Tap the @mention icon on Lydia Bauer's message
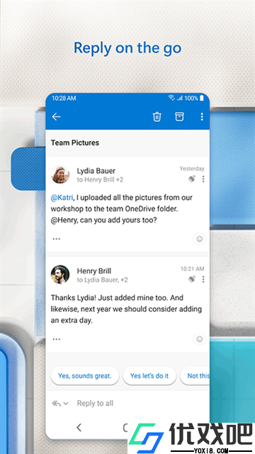Image resolution: width=255 pixels, height=454 pixels. tap(192, 179)
